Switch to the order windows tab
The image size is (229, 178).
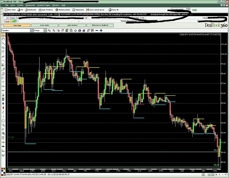pyautogui.click(x=72, y=25)
